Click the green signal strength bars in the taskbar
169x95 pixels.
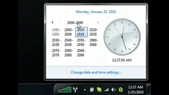64,90
